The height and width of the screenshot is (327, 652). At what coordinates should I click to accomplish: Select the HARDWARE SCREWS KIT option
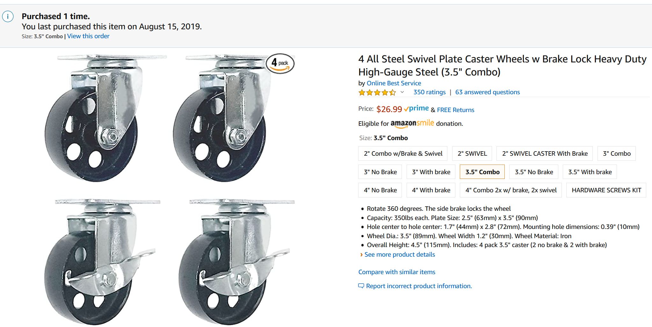pyautogui.click(x=606, y=190)
